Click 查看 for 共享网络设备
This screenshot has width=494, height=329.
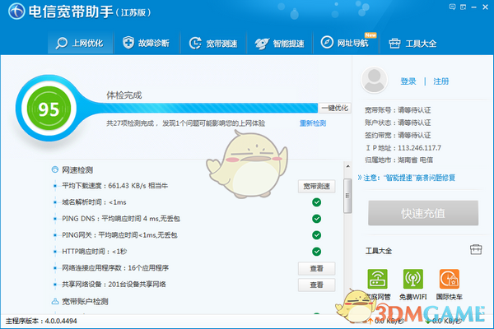[x=316, y=285]
